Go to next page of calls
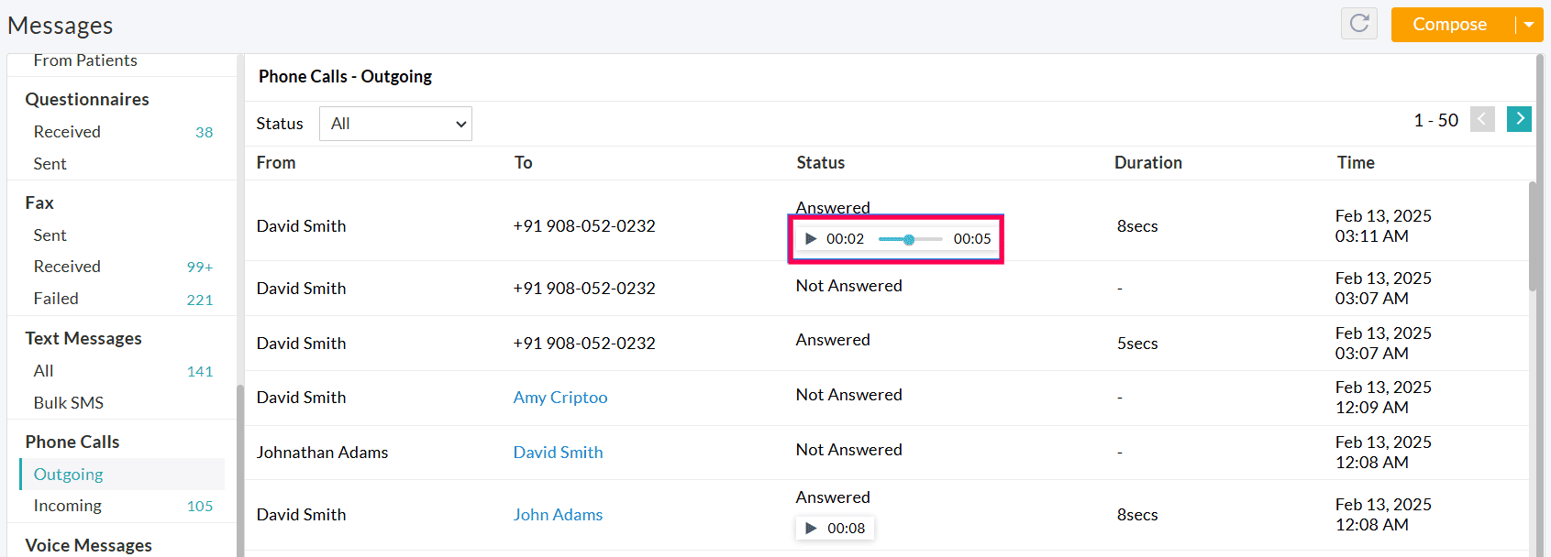Viewport: 1551px width, 557px height. coord(1519,119)
